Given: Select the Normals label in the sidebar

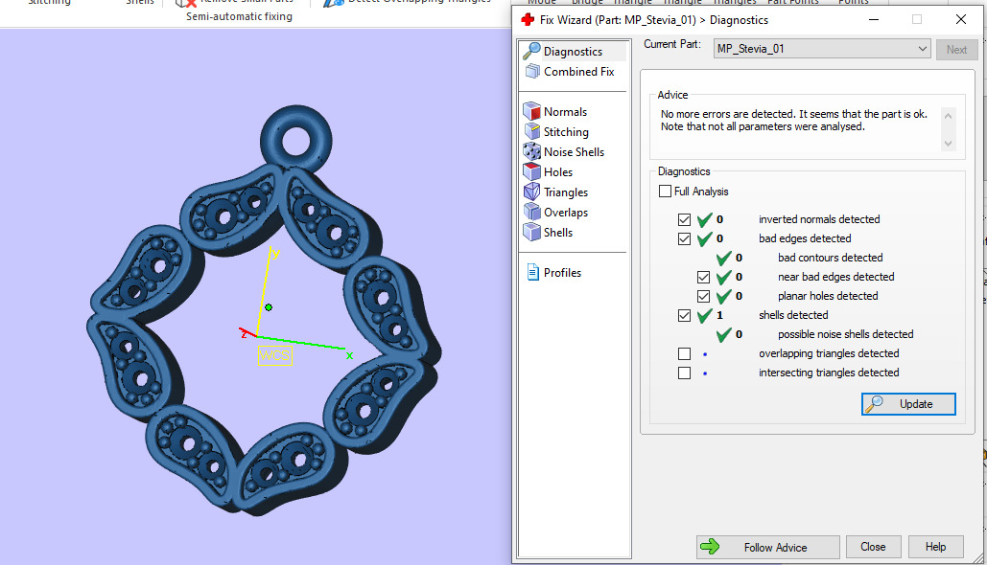Looking at the screenshot, I should pos(565,112).
